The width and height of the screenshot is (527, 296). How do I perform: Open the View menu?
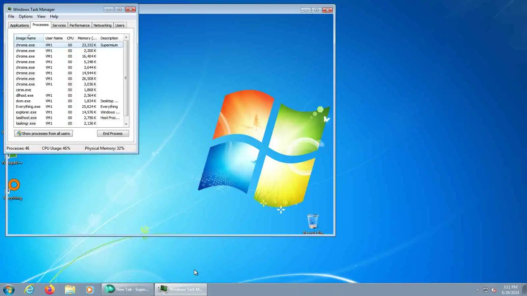41,16
